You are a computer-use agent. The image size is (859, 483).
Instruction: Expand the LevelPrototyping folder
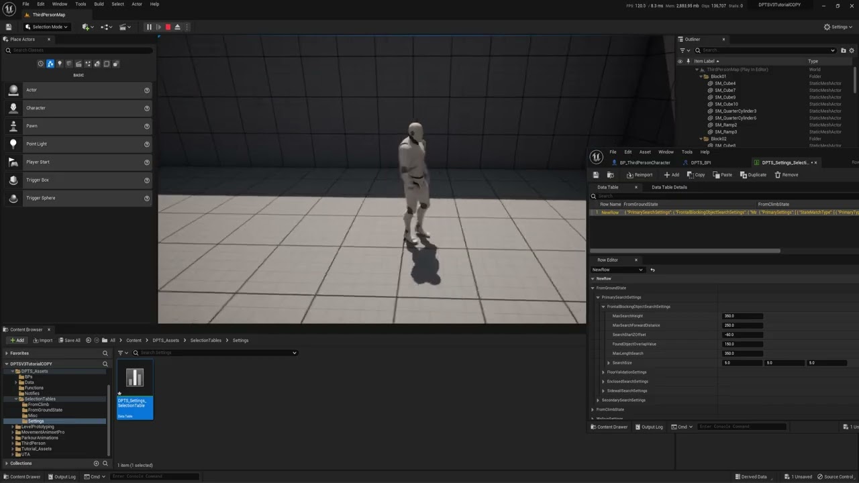(13, 427)
